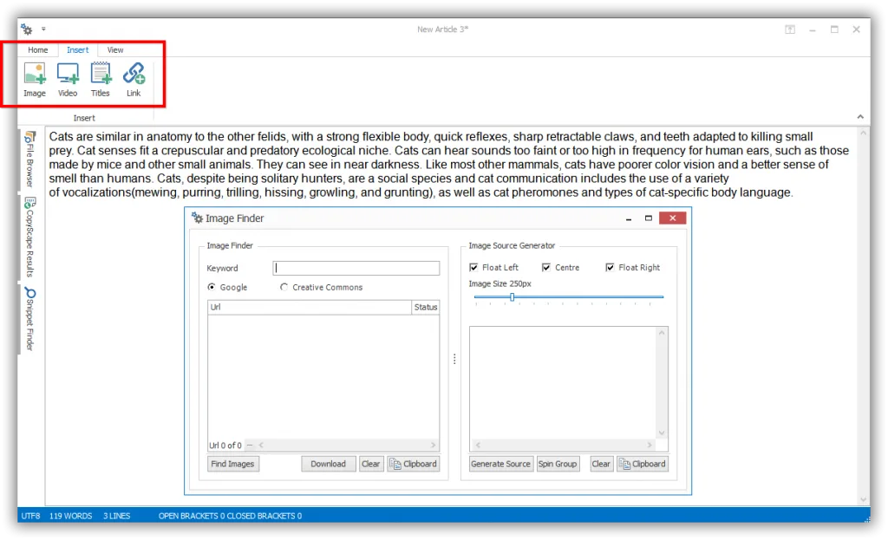Open the Snippet Finder side panel

tap(29, 319)
